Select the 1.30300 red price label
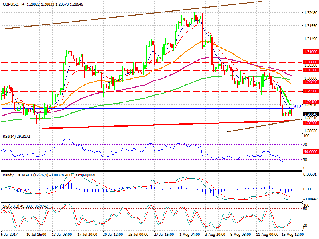The height and width of the screenshot is (239, 319). pos(310,70)
